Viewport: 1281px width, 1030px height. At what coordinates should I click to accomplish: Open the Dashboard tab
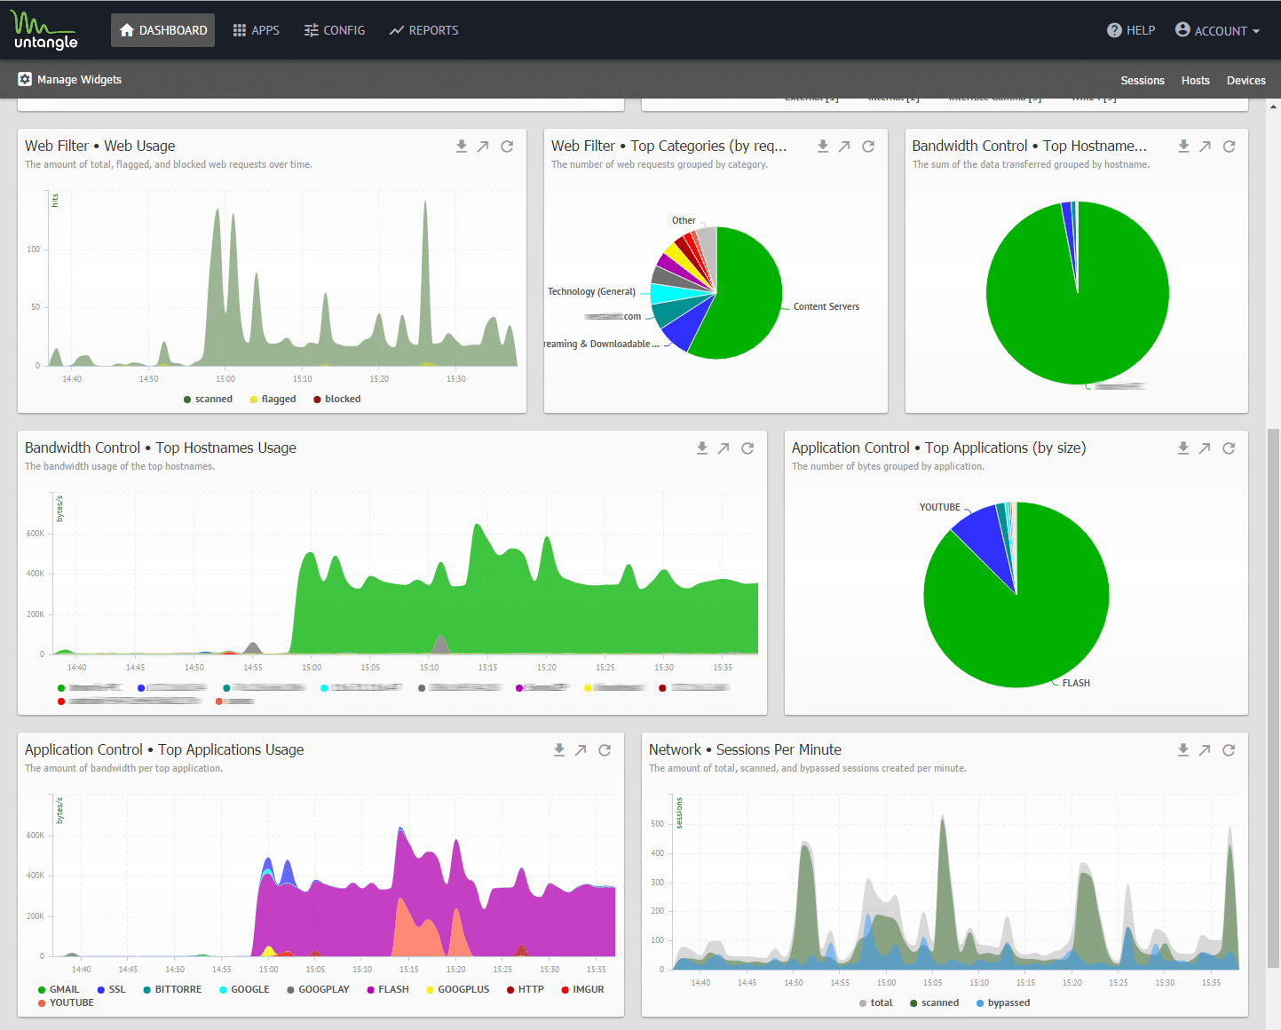(162, 30)
